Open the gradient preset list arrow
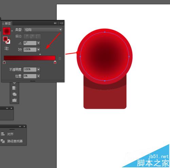 tap(12, 31)
